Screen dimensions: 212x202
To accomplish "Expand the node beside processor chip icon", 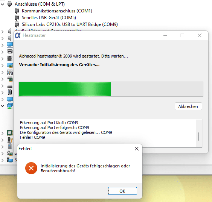I will click(2, 133).
